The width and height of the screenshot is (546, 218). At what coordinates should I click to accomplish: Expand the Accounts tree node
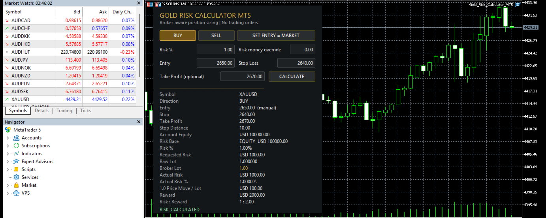(x=8, y=138)
